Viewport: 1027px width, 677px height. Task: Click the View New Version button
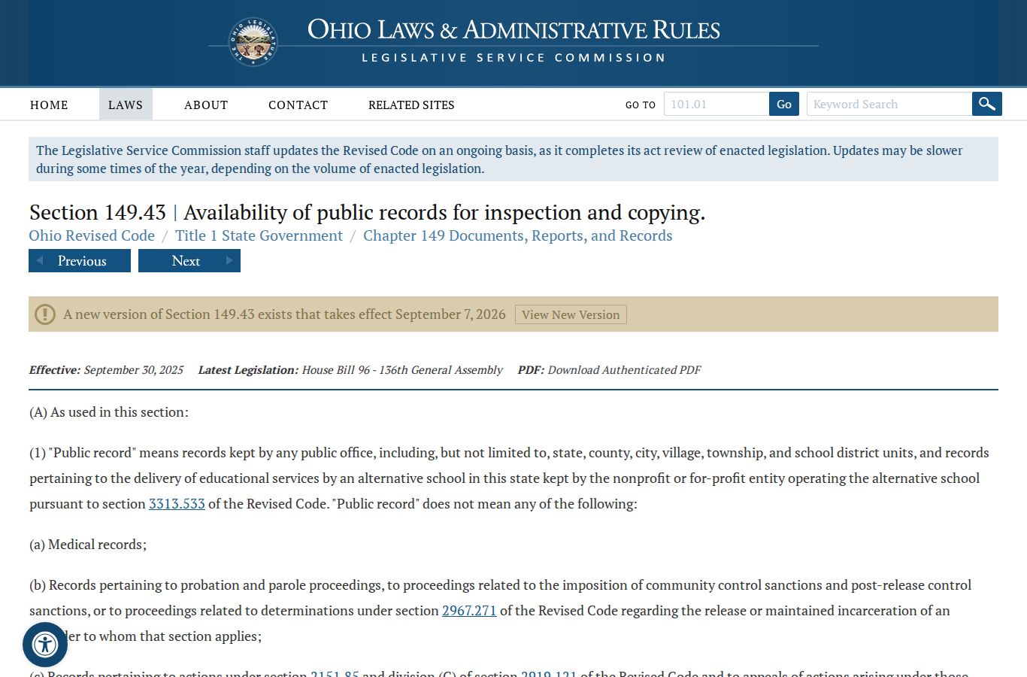click(571, 314)
